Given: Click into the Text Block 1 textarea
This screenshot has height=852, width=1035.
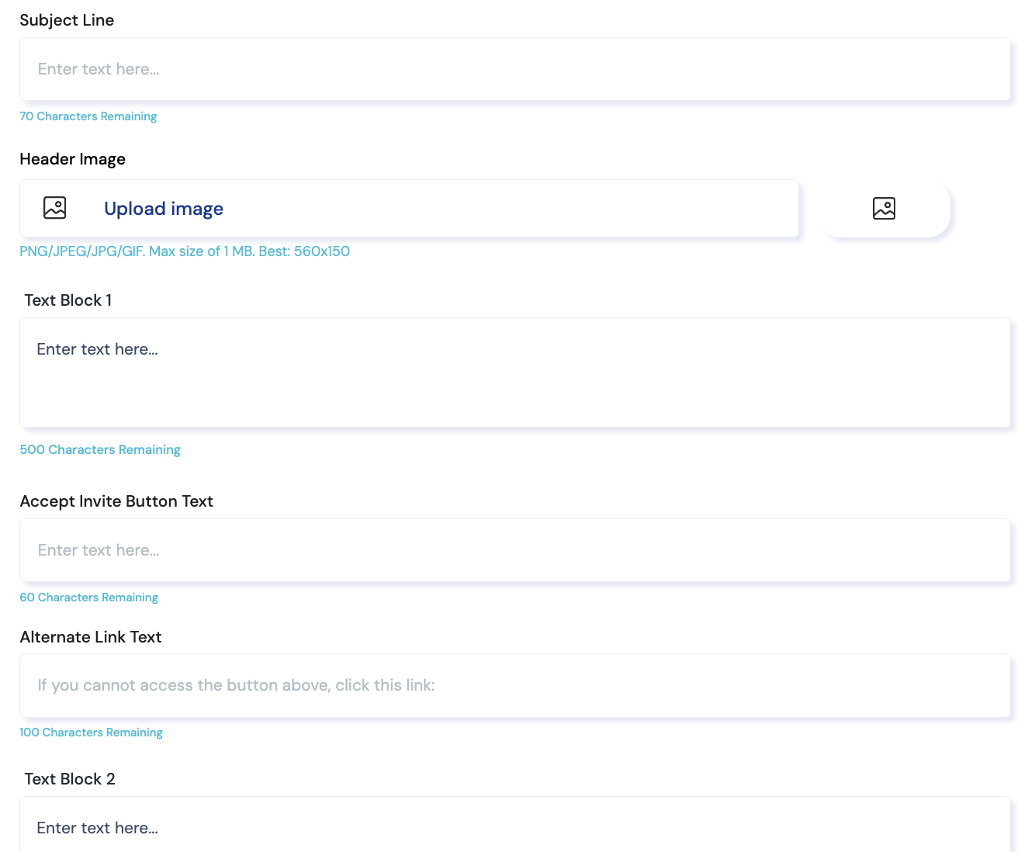Looking at the screenshot, I should click(514, 372).
